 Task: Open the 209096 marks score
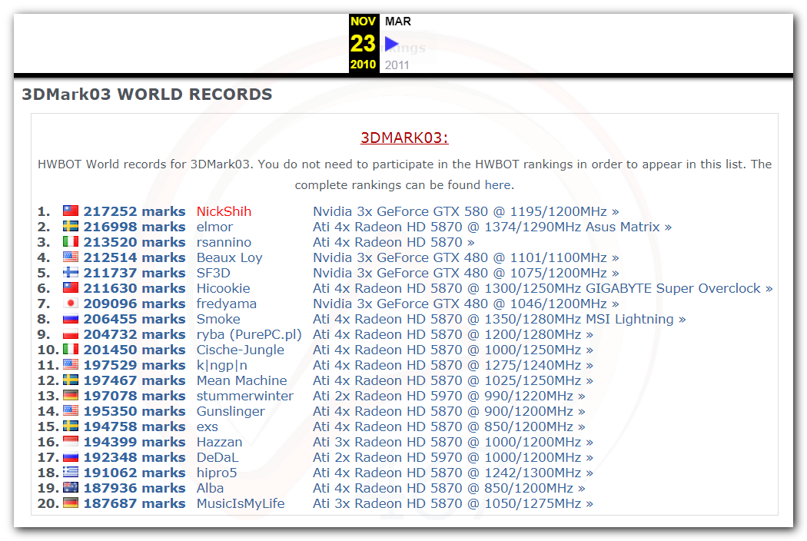(134, 304)
